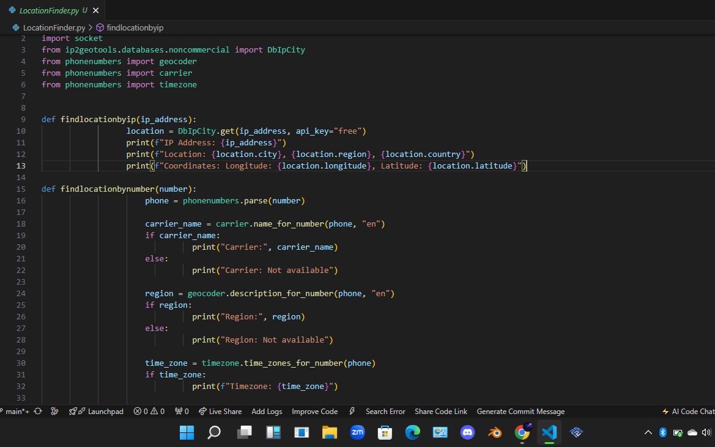Click the source control graph icon in status bar
Screen dimensions: 715x447
(x=54, y=412)
